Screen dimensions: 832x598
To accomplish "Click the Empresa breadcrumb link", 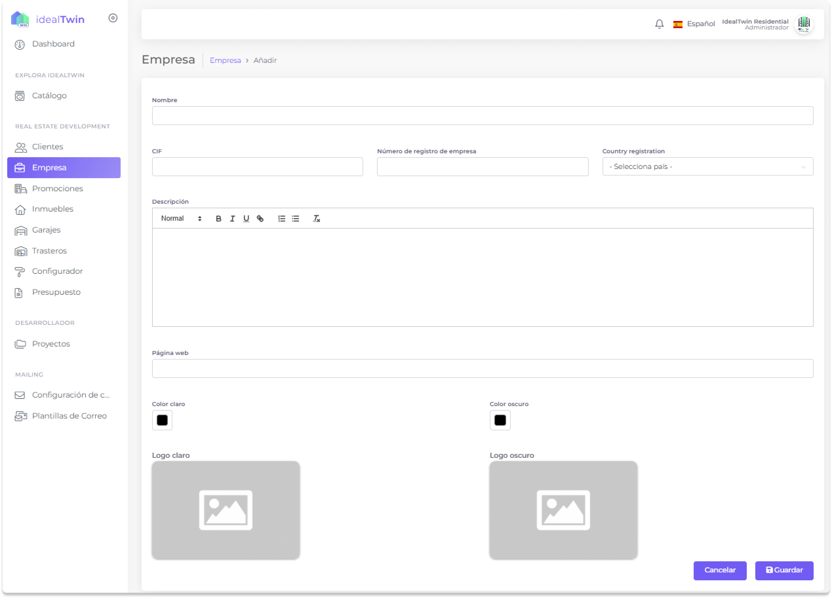I will point(225,61).
